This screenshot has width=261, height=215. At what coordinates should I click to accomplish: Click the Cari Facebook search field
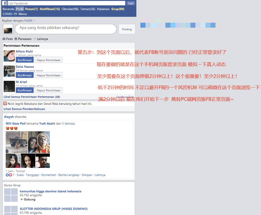[66, 3]
